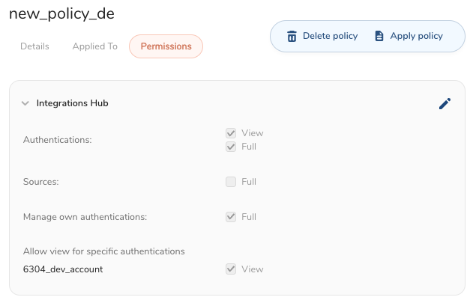This screenshot has width=476, height=306.
Task: Enable the Sources Full checkbox
Action: (231, 182)
